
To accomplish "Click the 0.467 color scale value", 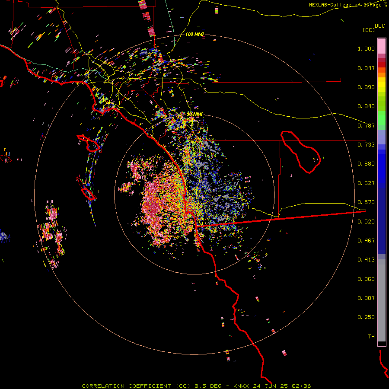I will [x=366, y=241].
